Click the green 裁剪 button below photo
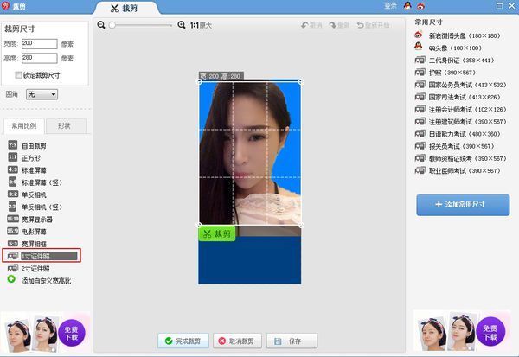 [216, 233]
